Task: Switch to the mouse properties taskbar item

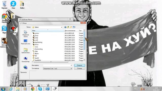Action: (x=55, y=89)
